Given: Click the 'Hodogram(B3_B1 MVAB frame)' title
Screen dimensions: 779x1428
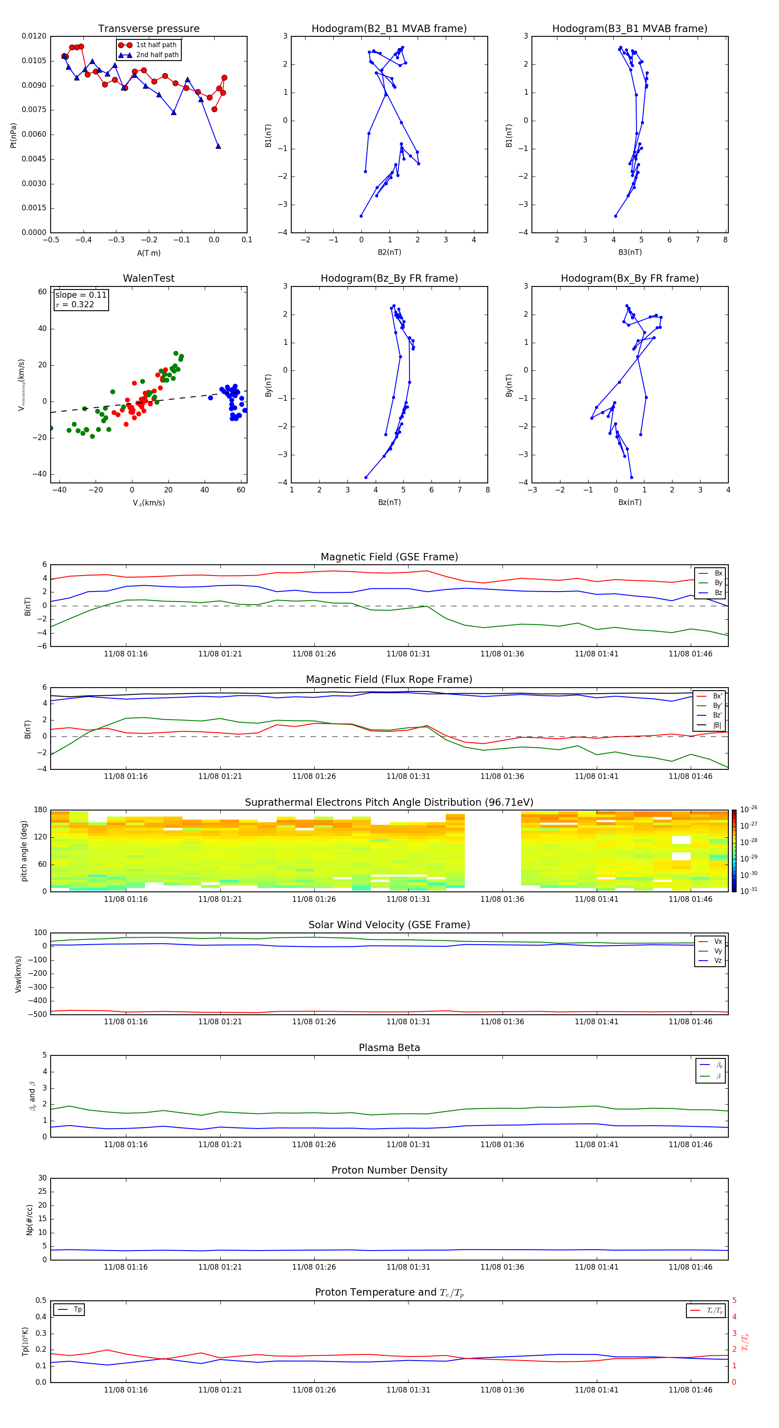Looking at the screenshot, I should [630, 29].
